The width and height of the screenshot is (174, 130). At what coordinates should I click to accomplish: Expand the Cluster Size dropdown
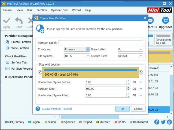tap(141, 56)
